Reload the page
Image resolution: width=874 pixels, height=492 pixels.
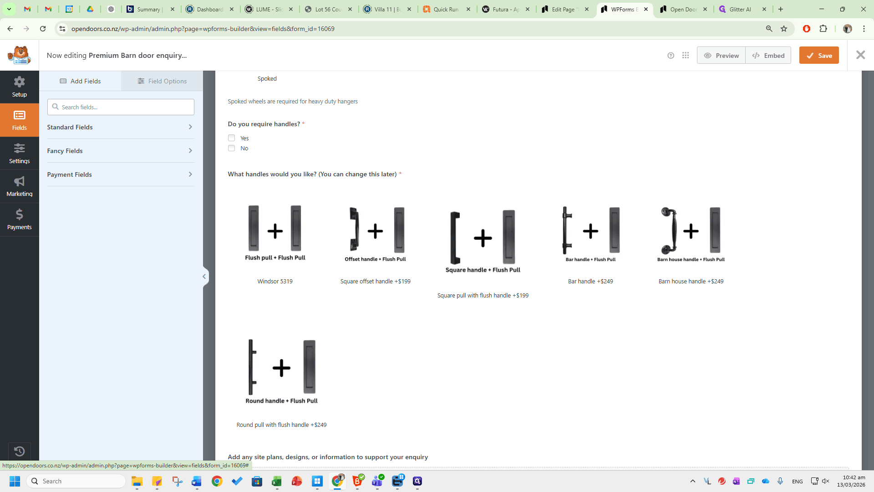click(43, 29)
